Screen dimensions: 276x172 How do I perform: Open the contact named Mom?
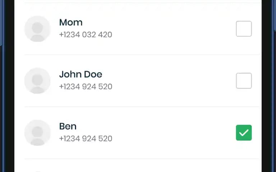[x=71, y=23]
